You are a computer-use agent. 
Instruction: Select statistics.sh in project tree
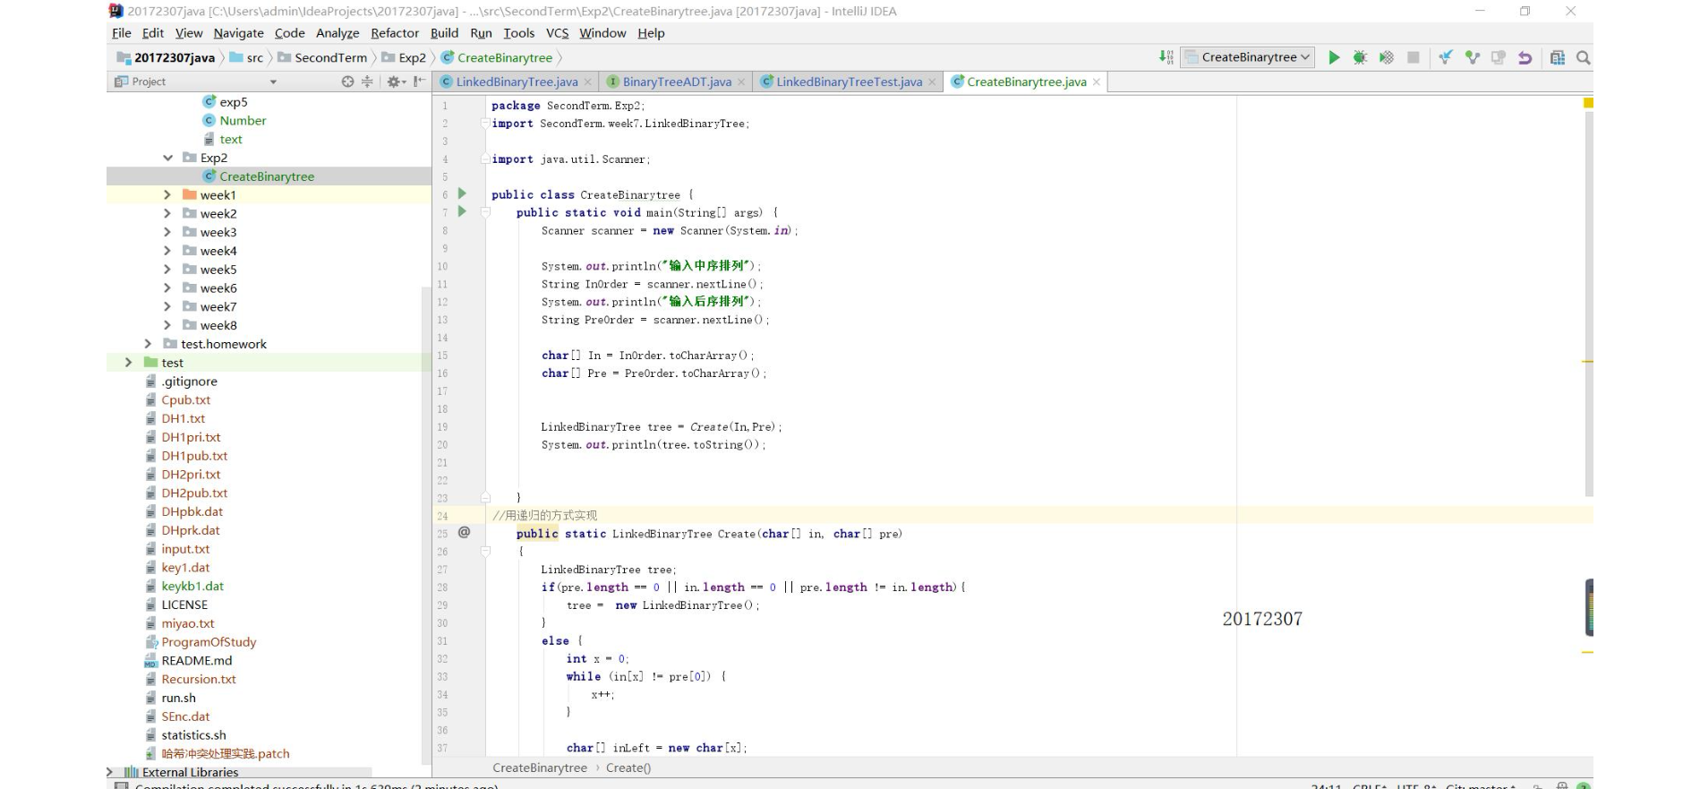(193, 735)
